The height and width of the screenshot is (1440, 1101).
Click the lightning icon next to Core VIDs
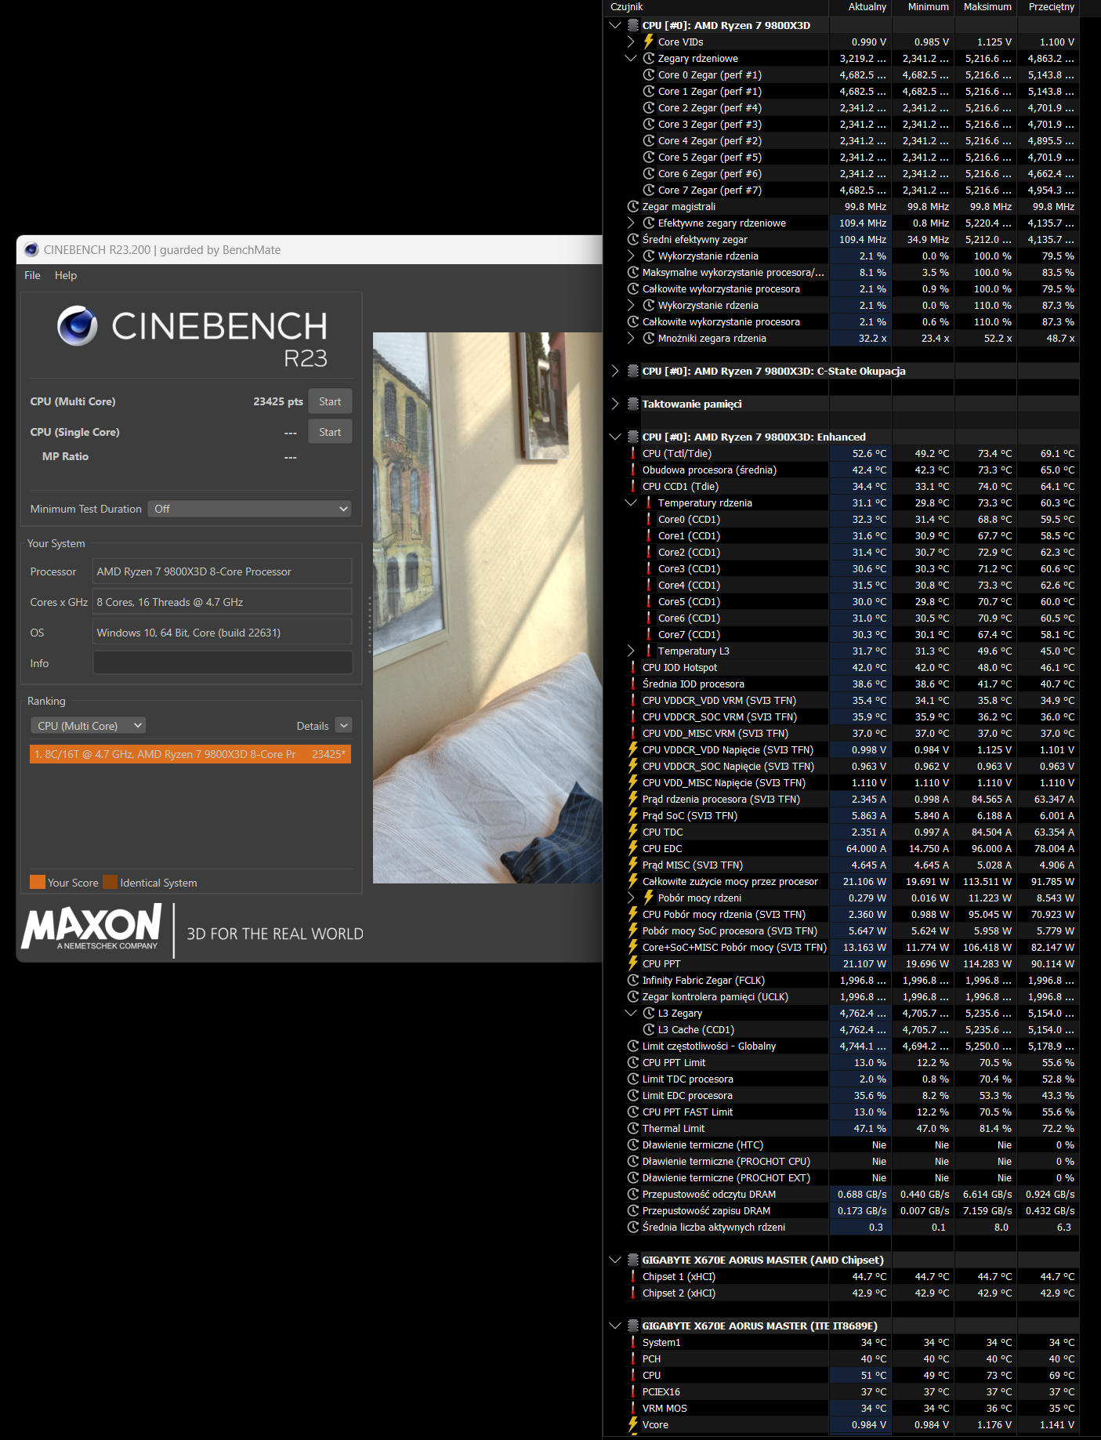coord(649,42)
